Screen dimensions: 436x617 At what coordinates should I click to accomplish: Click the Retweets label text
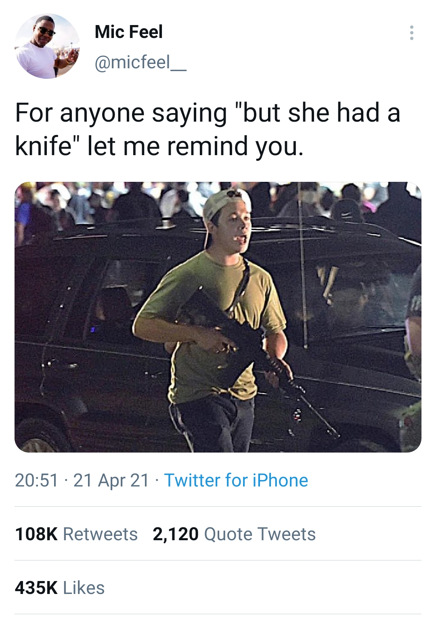click(x=100, y=534)
